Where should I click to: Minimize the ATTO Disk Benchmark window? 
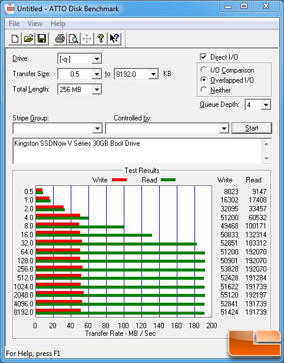(228, 6)
